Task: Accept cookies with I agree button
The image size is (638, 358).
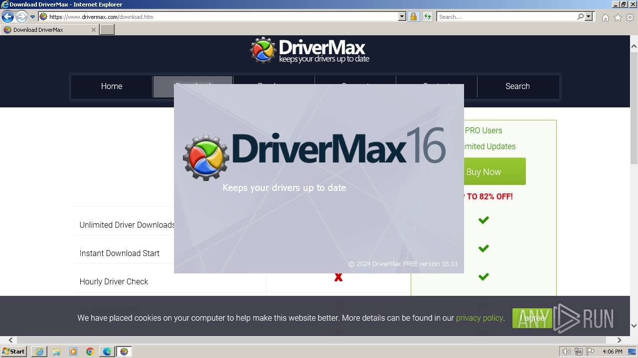Action: pyautogui.click(x=532, y=318)
